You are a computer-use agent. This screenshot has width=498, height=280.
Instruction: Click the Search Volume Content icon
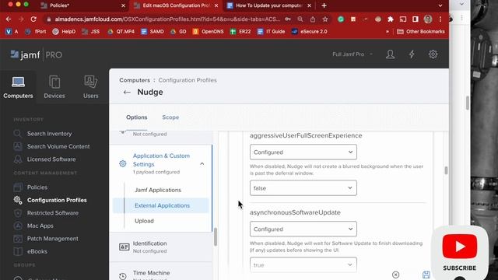click(18, 146)
